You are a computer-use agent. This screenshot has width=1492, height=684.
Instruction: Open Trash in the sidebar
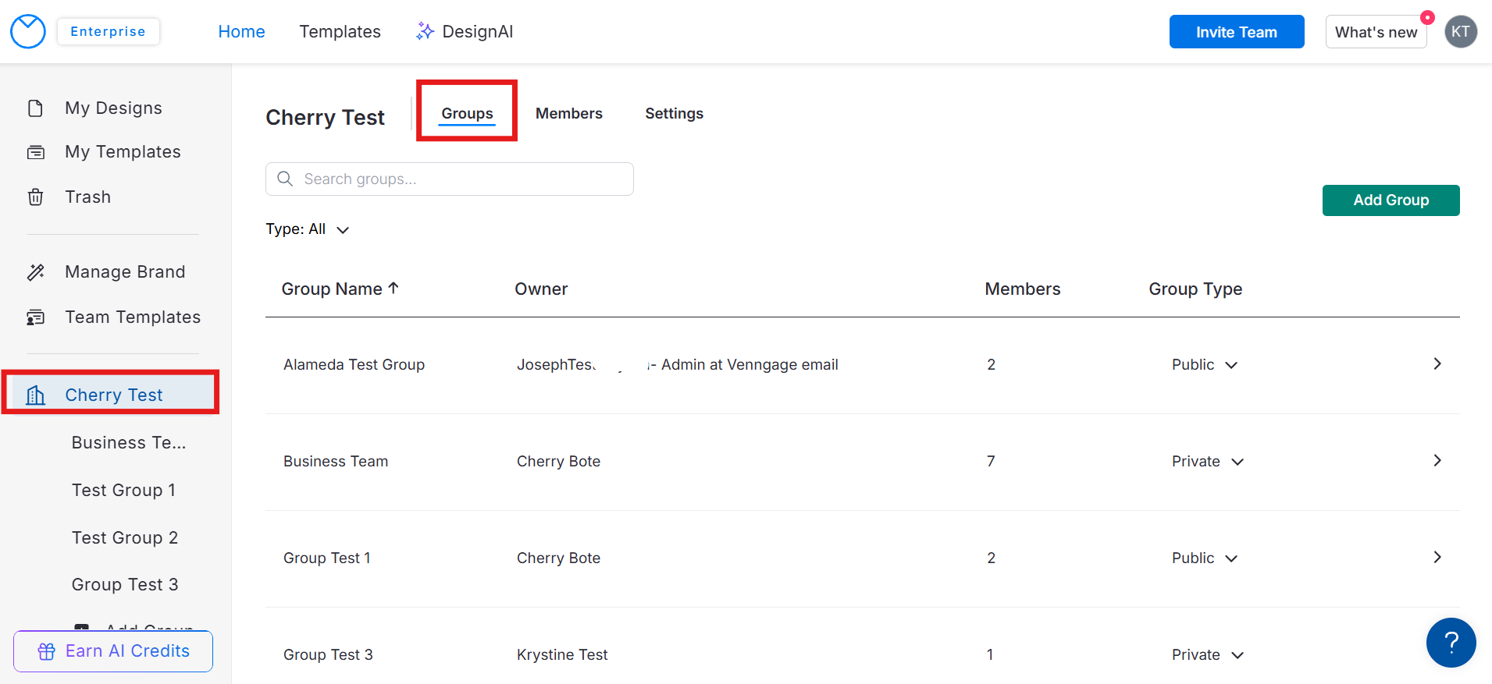tap(87, 197)
